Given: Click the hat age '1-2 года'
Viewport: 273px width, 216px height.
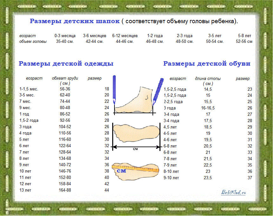Looking at the screenshot, I should tap(155, 36).
